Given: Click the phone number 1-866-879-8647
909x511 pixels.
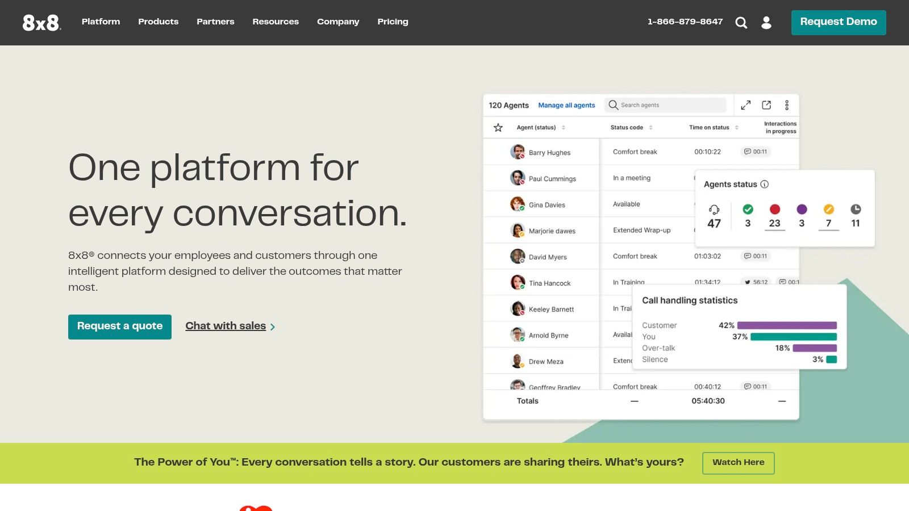Looking at the screenshot, I should pyautogui.click(x=685, y=22).
